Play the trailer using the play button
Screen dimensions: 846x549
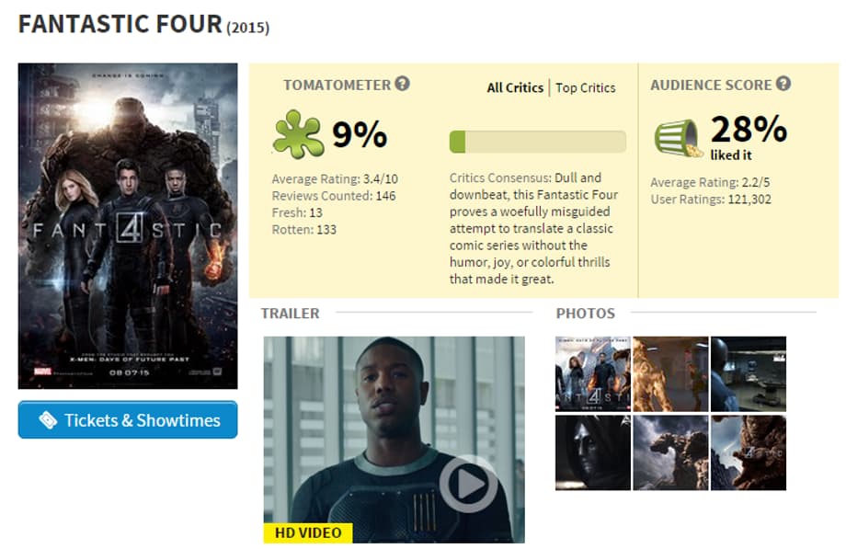[x=468, y=485]
